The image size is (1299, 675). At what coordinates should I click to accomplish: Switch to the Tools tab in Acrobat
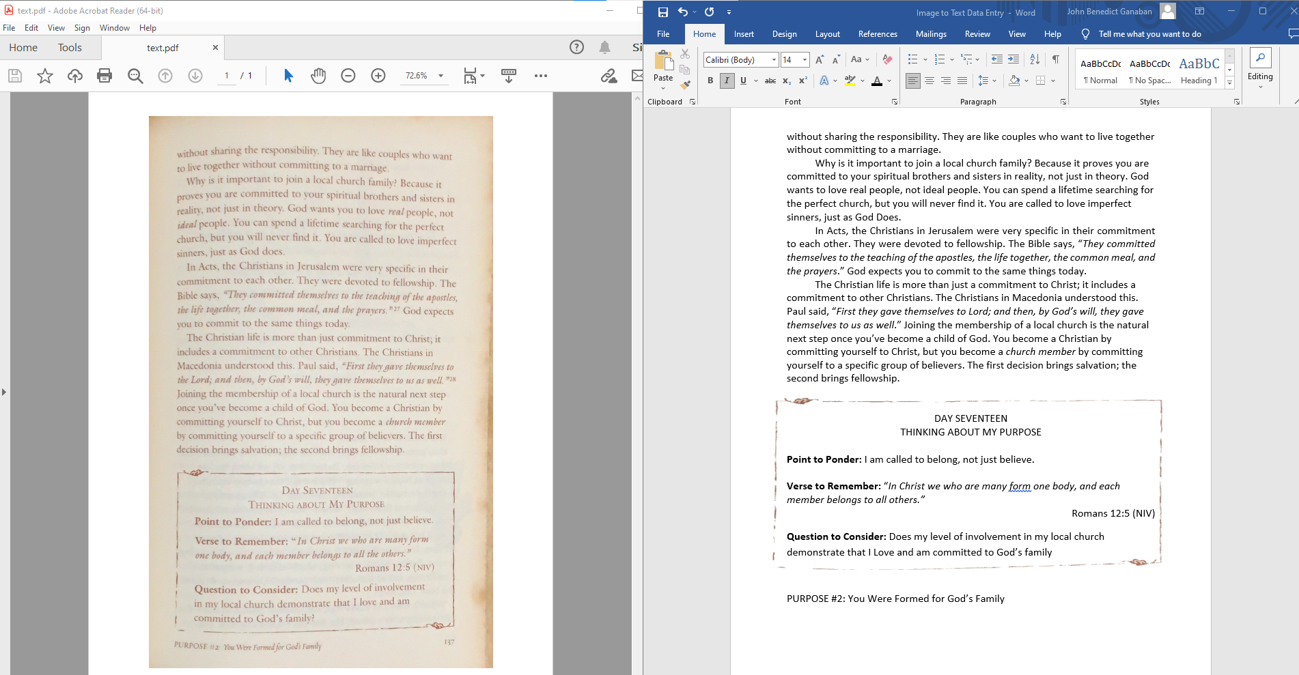pyautogui.click(x=70, y=48)
